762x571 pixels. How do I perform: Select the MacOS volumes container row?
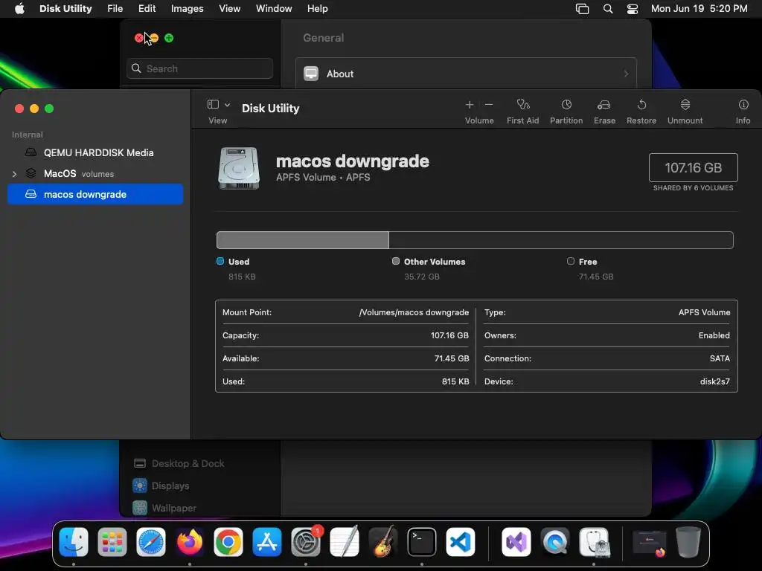coord(95,173)
